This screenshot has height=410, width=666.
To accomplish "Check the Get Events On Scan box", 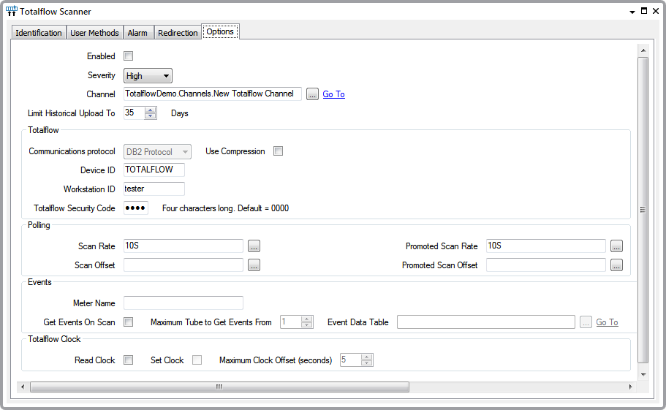I will point(129,322).
